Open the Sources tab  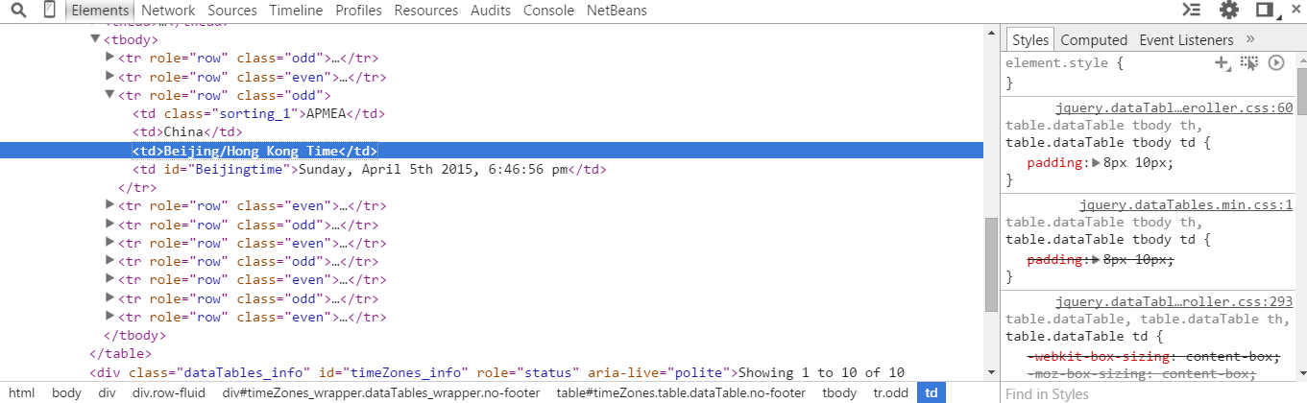232,11
